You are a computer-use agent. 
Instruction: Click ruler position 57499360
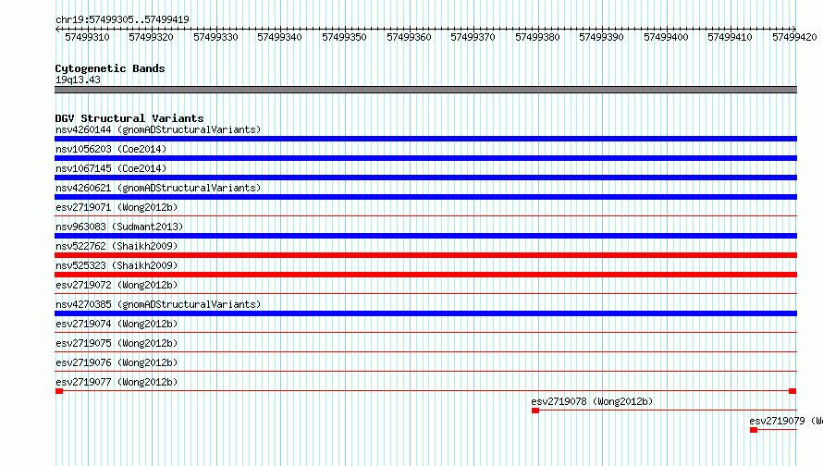tap(409, 37)
